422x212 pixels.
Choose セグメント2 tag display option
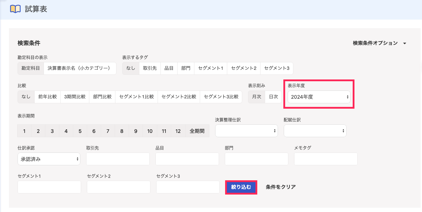point(244,68)
